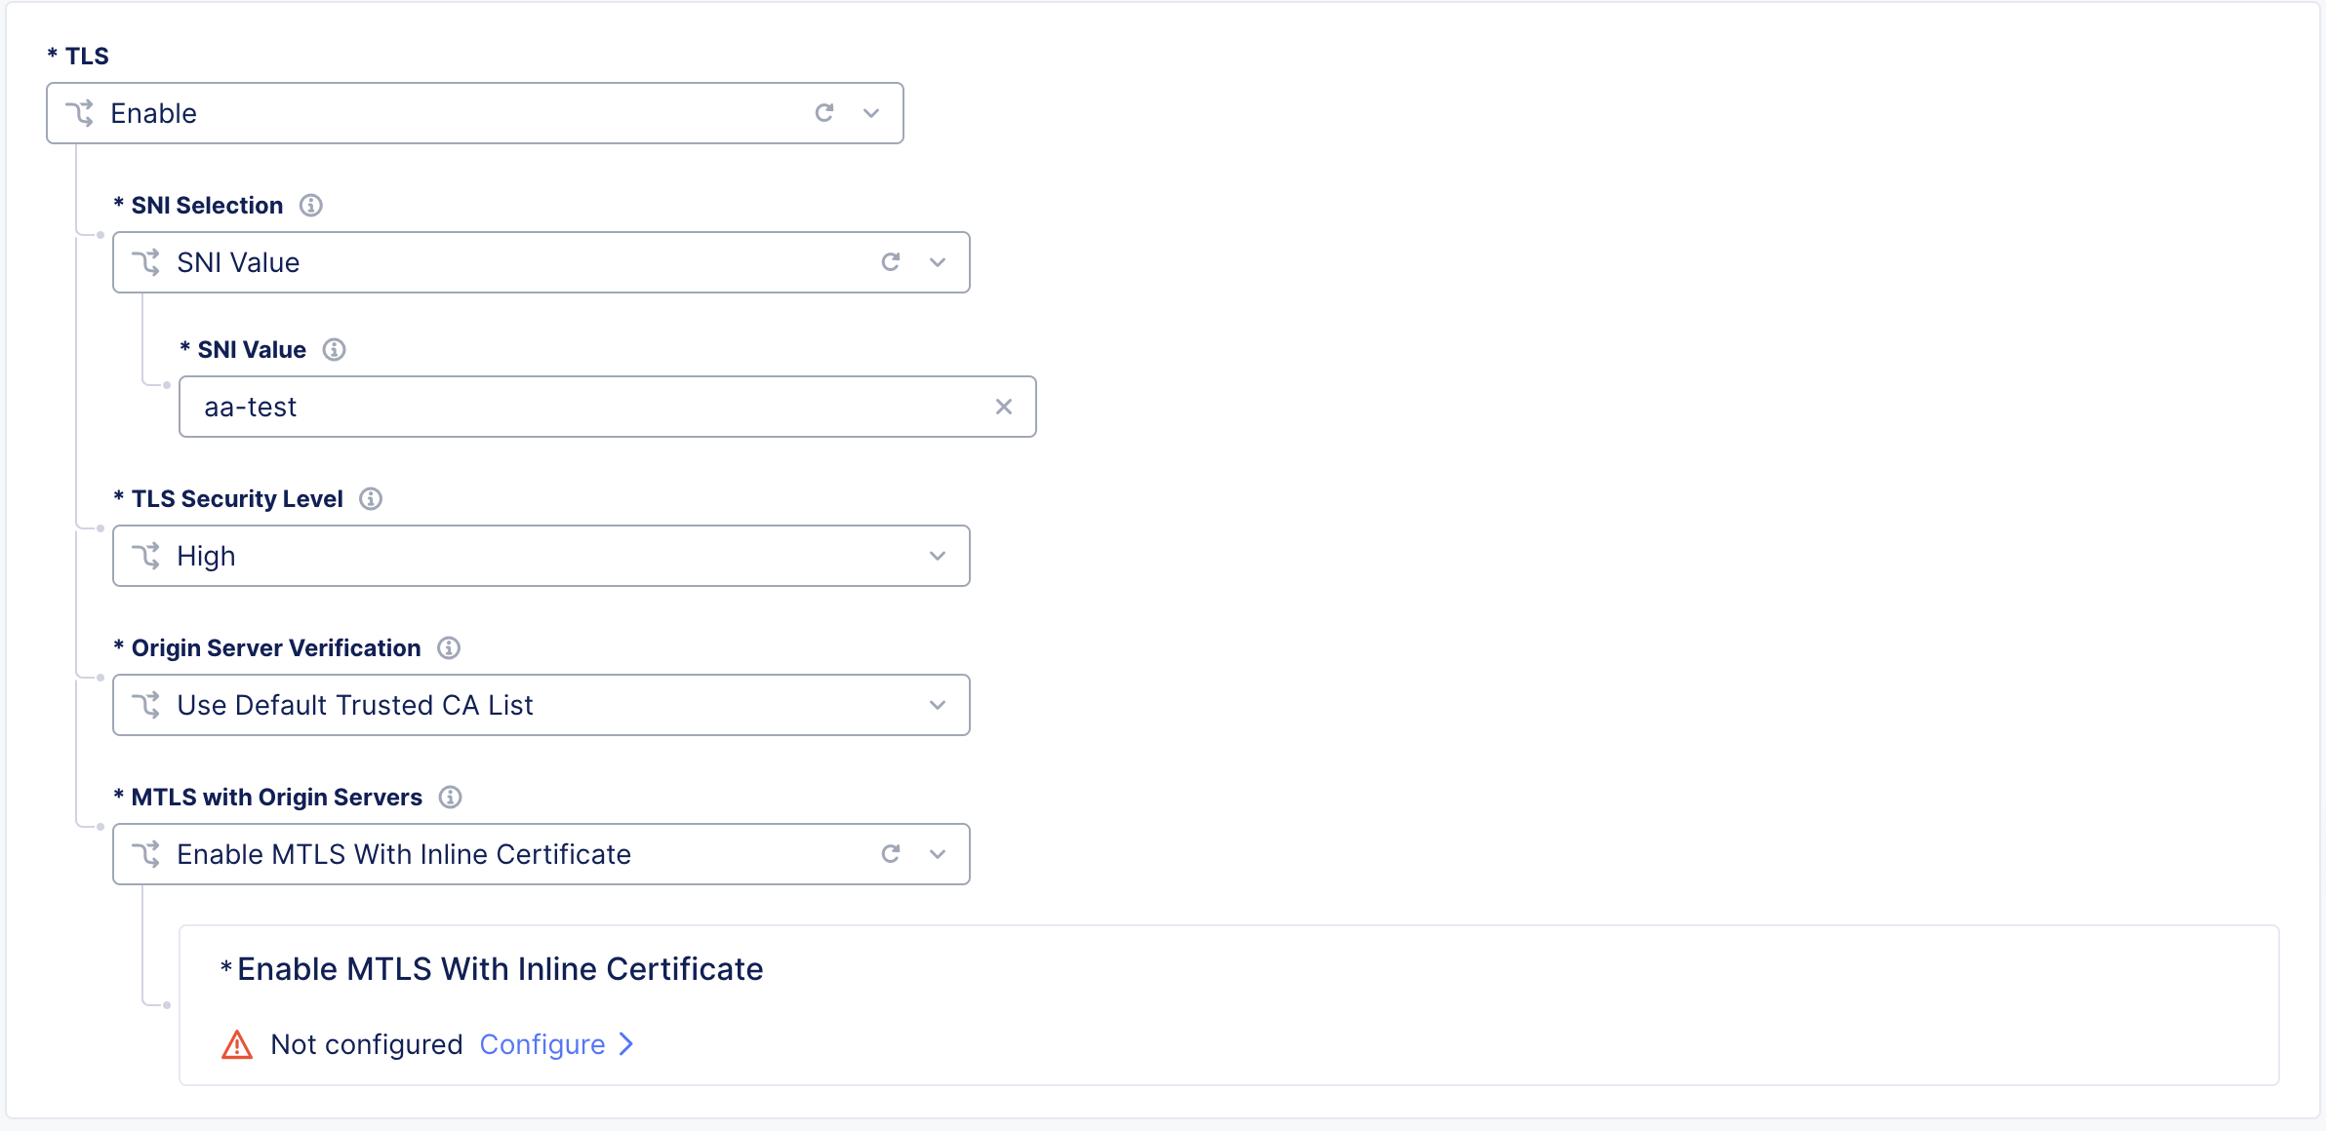This screenshot has height=1131, width=2326.
Task: Open the TLS Security Level dropdown showing High
Action: (x=936, y=556)
